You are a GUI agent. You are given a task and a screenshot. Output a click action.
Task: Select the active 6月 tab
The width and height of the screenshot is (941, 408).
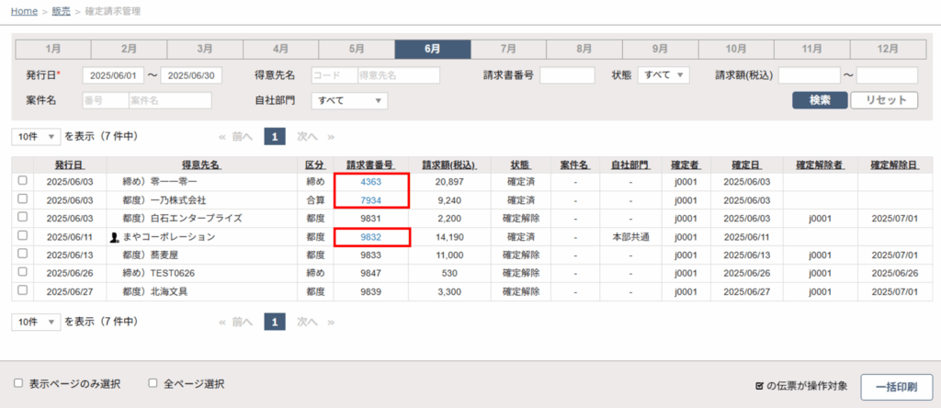click(433, 49)
